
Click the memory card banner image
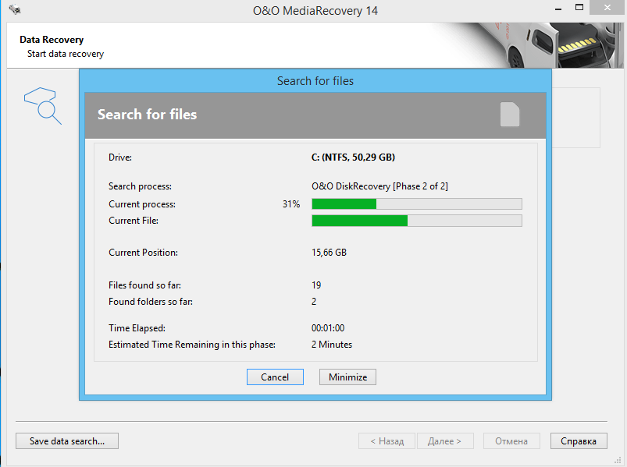[x=532, y=45]
